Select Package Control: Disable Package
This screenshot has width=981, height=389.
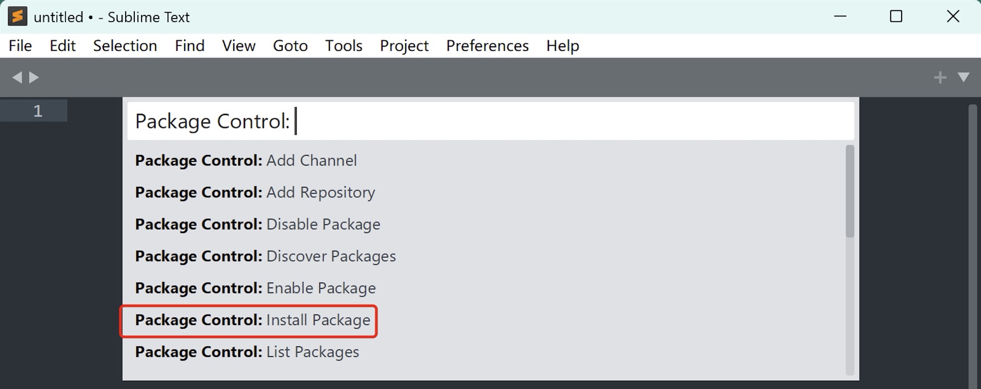pos(484,224)
